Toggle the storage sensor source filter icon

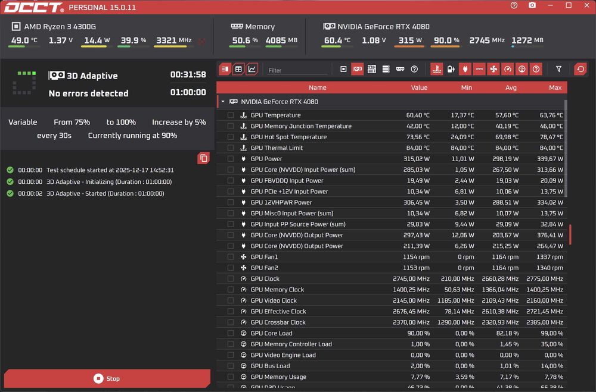click(386, 69)
